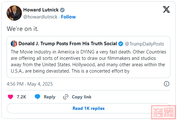Like the tweet with the heart icon
This screenshot has height=121, width=178.
(10, 97)
